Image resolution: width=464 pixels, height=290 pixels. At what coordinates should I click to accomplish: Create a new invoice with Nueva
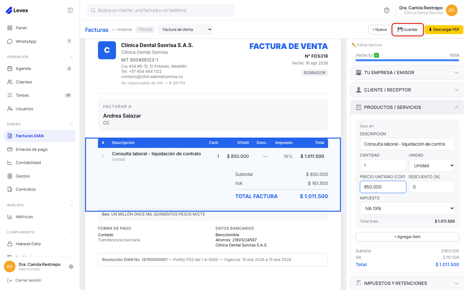[379, 30]
